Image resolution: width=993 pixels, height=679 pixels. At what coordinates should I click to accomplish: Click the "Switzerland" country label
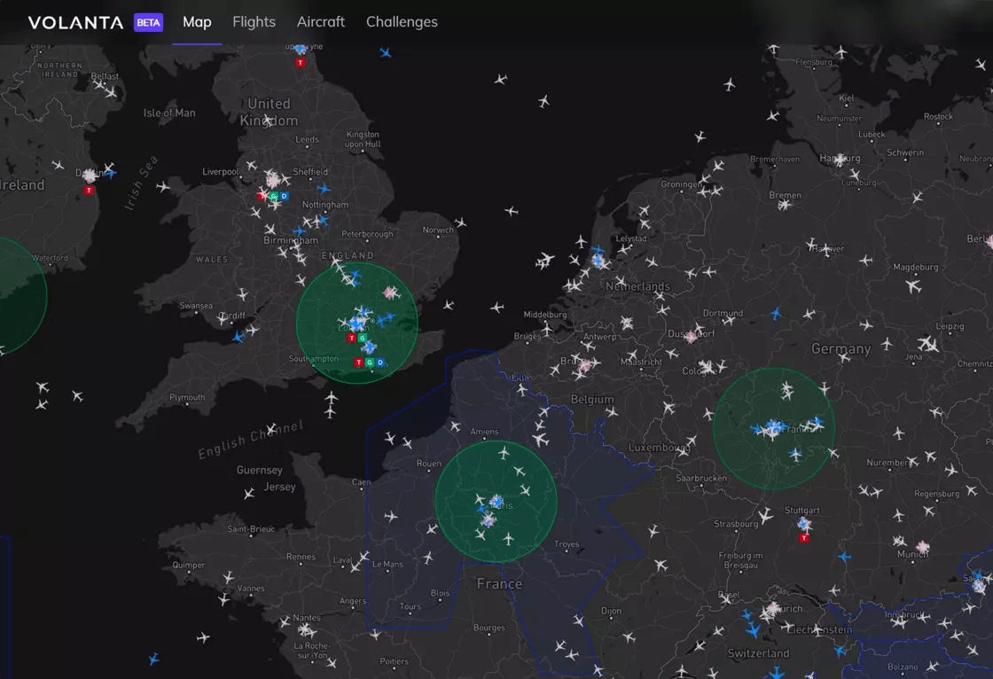pyautogui.click(x=759, y=653)
